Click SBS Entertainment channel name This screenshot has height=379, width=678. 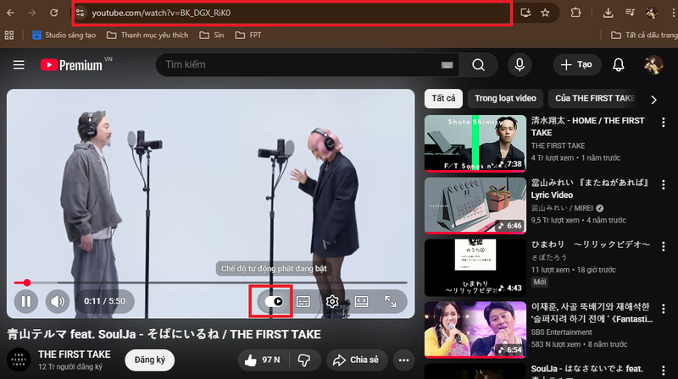tap(561, 332)
